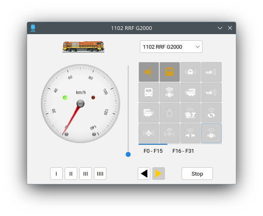The image size is (263, 216).
Task: Click the orange locomotive picture
Action: click(x=83, y=47)
